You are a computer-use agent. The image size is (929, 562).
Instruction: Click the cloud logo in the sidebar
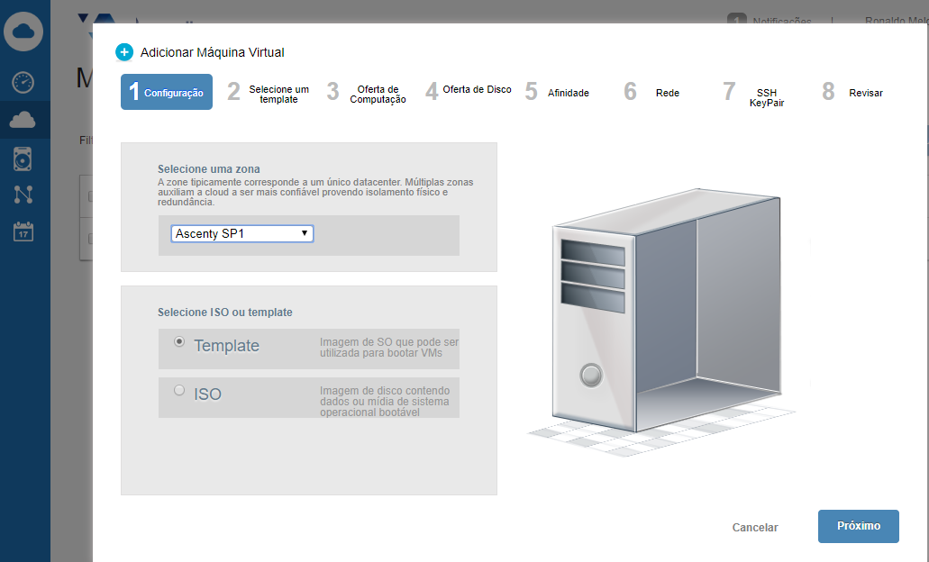click(23, 32)
